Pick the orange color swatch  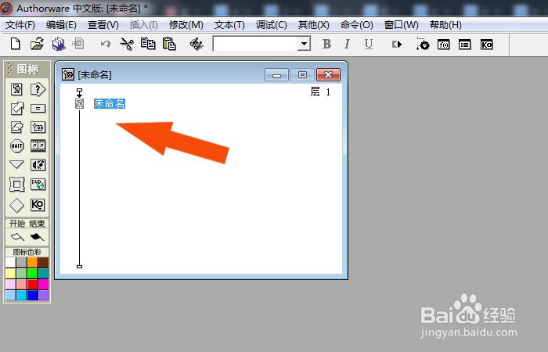pos(33,262)
